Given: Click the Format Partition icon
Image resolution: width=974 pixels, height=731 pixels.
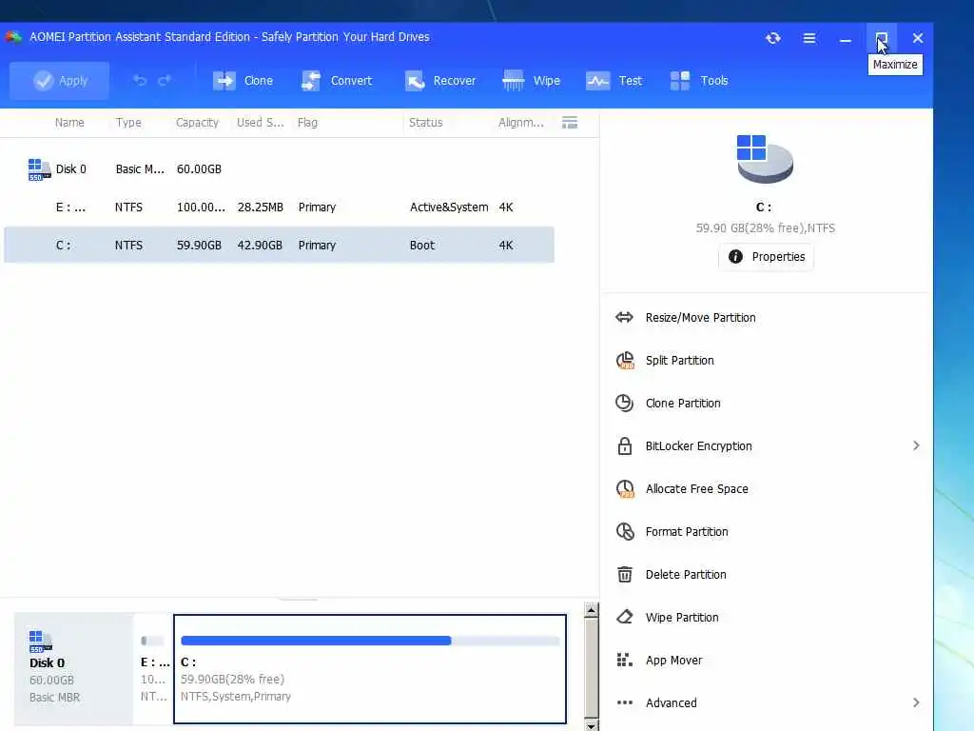Looking at the screenshot, I should pos(625,532).
